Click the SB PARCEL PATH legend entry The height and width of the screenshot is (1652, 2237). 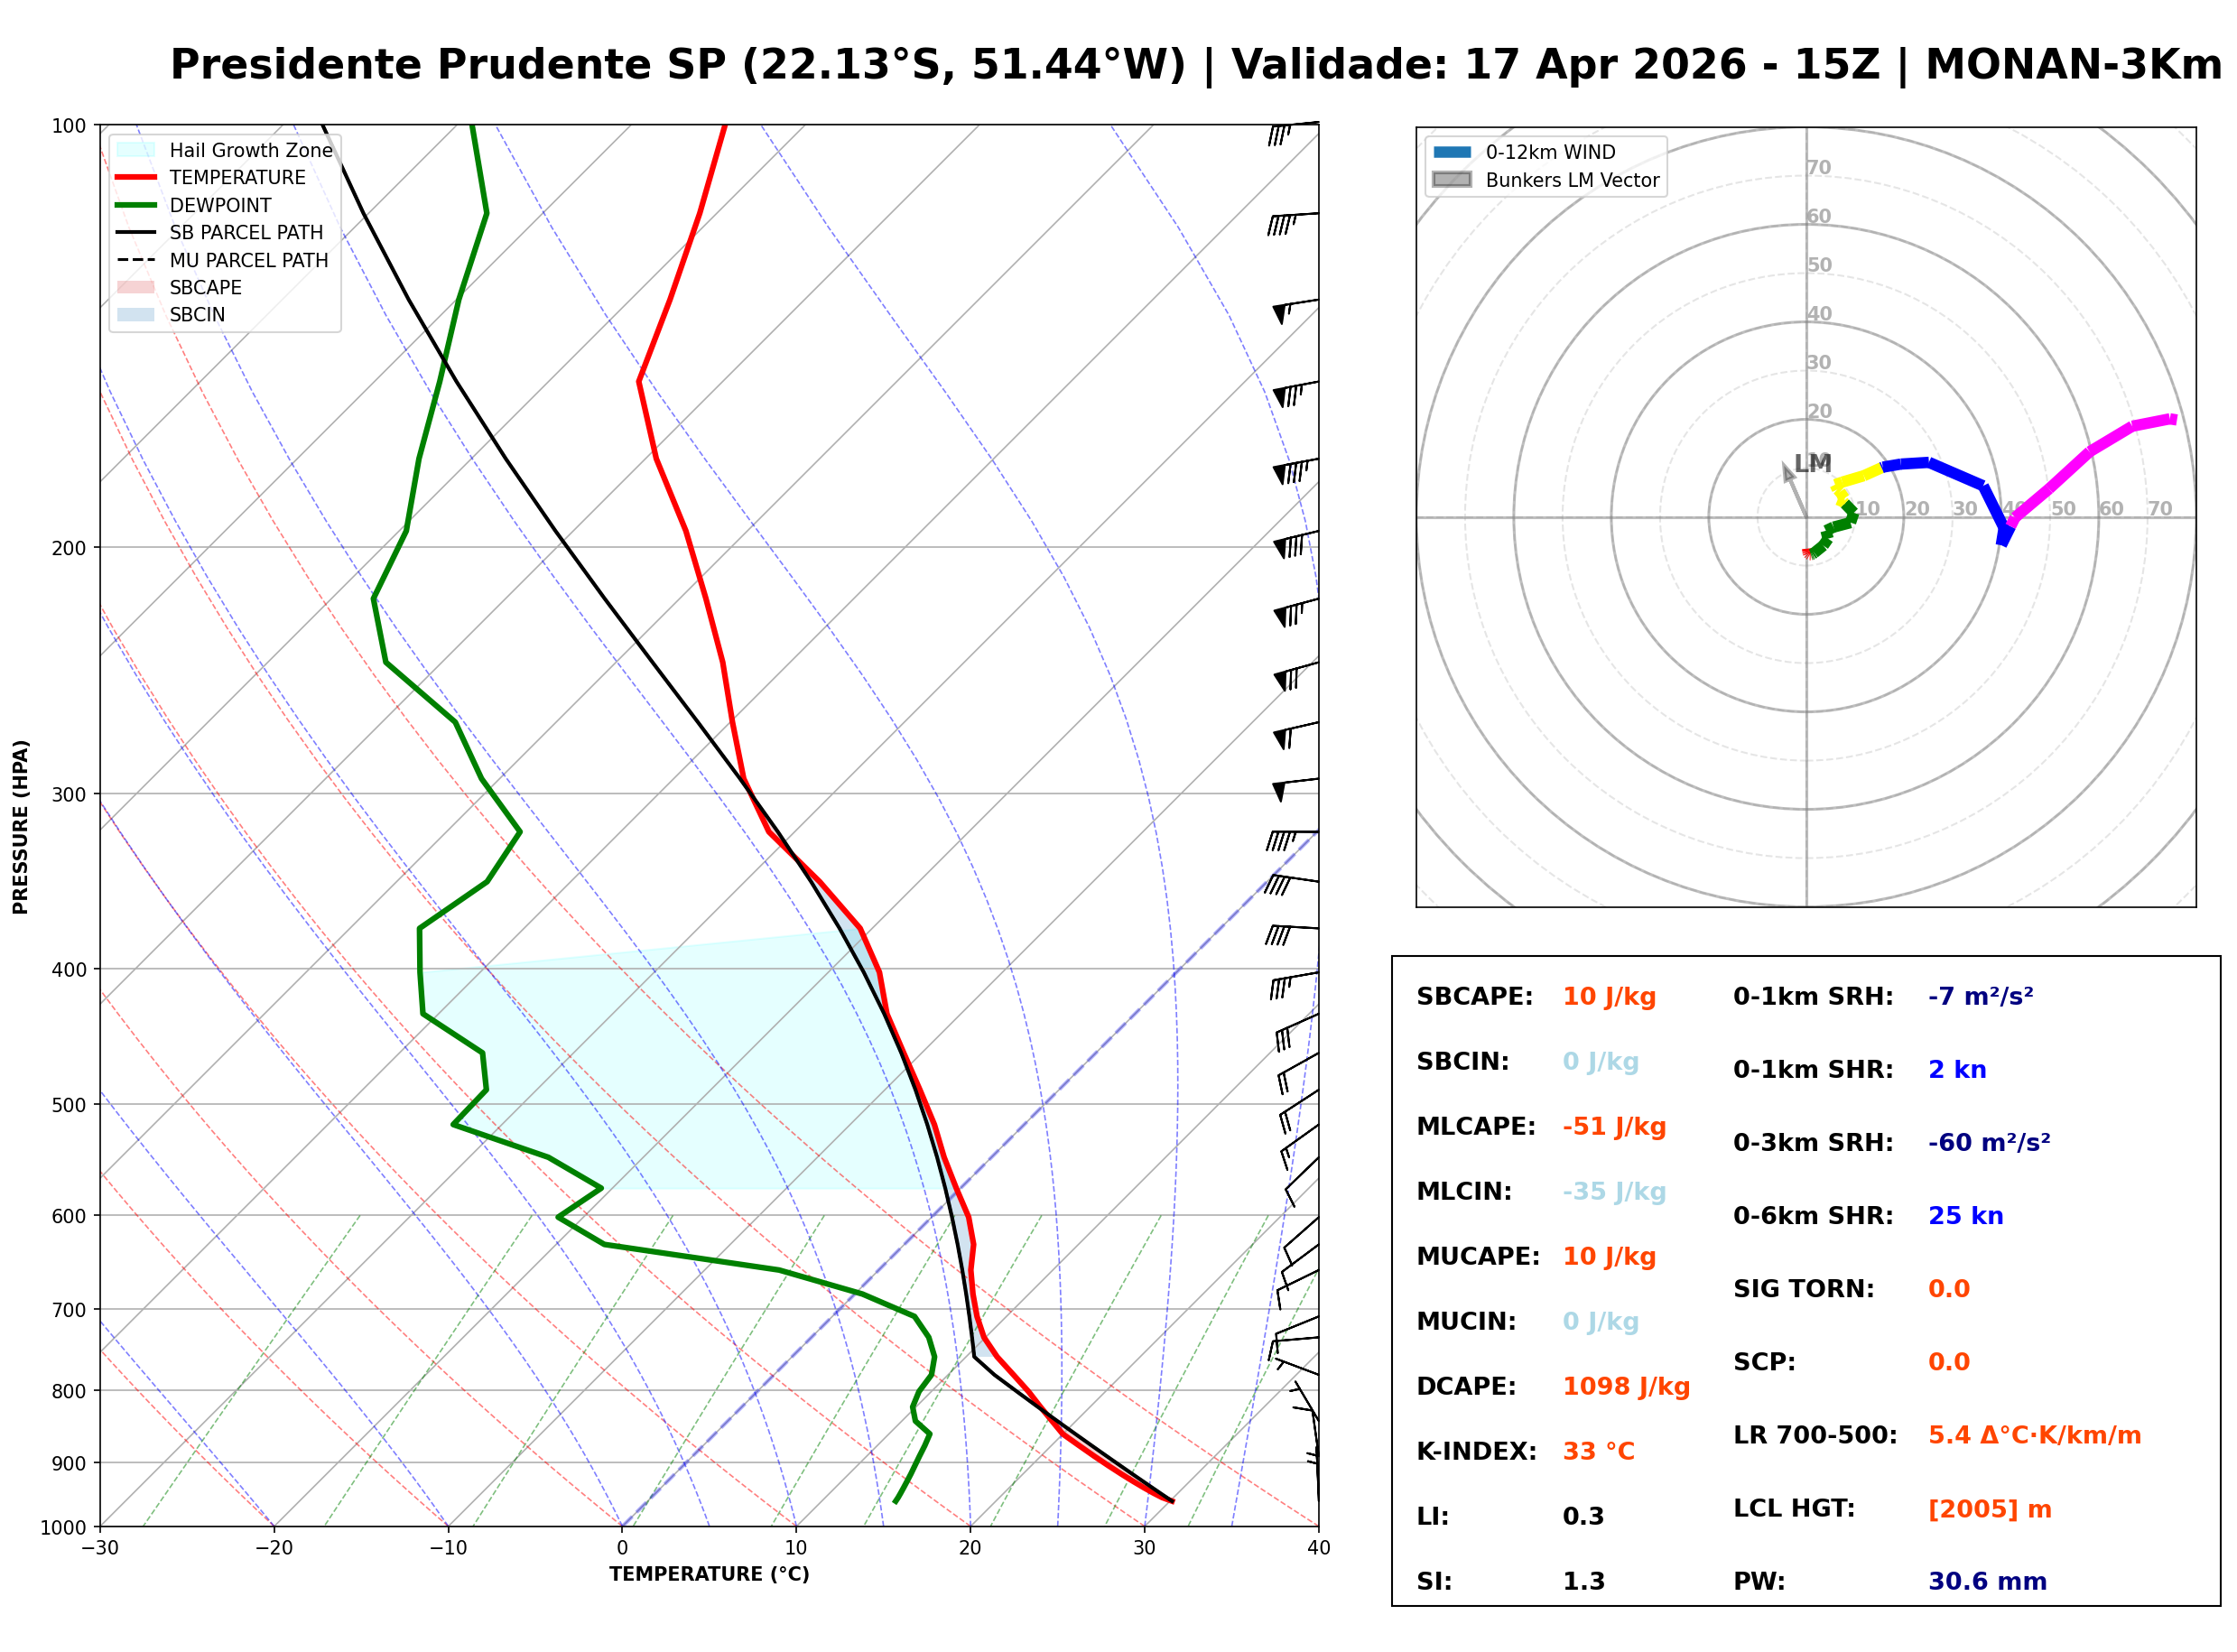click(x=246, y=233)
